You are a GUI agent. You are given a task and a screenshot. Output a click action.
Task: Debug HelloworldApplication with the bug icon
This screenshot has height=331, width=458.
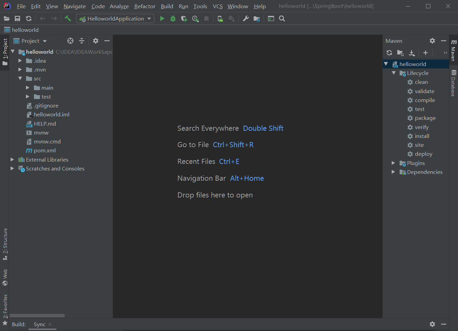tap(173, 18)
